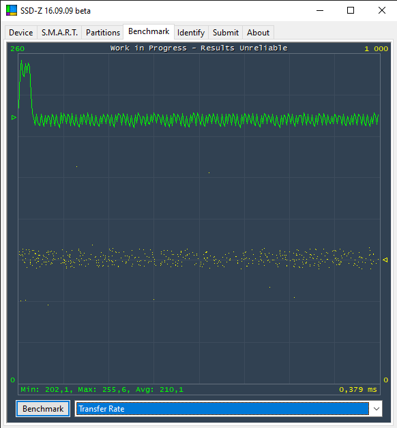
Task: Click the yellow latency marker on right axis
Action: [385, 260]
